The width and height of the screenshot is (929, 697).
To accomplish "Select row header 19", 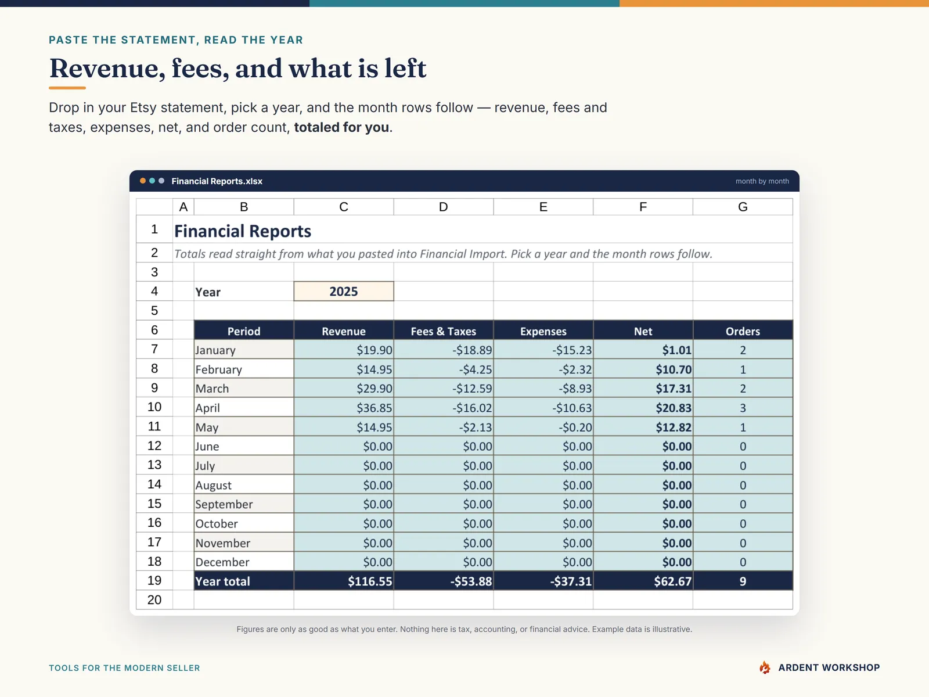I will click(154, 581).
